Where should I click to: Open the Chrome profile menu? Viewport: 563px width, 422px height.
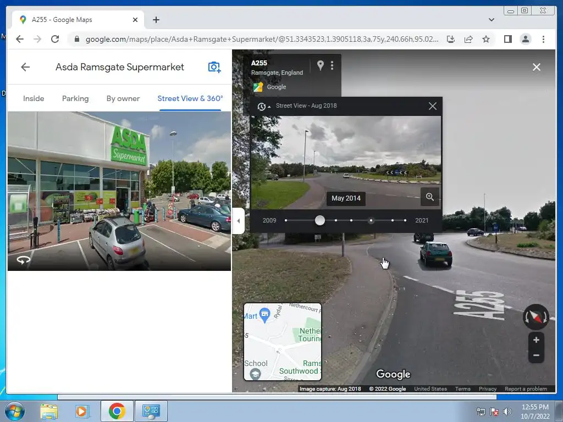(x=525, y=39)
